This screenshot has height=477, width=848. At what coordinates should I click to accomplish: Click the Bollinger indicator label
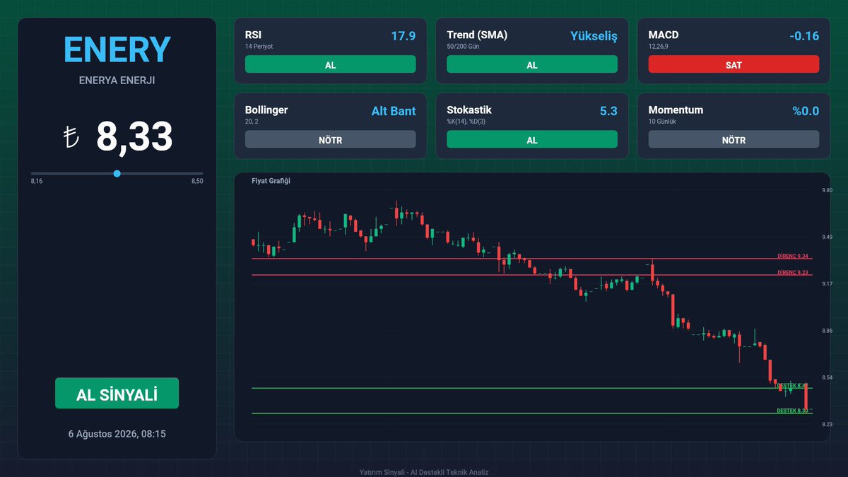tap(266, 110)
